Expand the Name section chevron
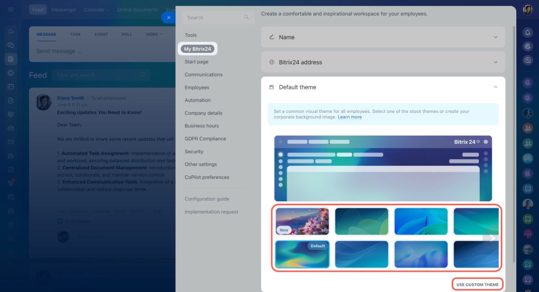The width and height of the screenshot is (539, 292). [496, 37]
